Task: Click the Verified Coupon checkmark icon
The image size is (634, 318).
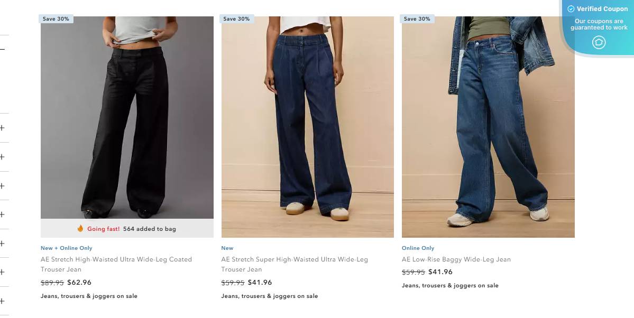Action: tap(571, 9)
